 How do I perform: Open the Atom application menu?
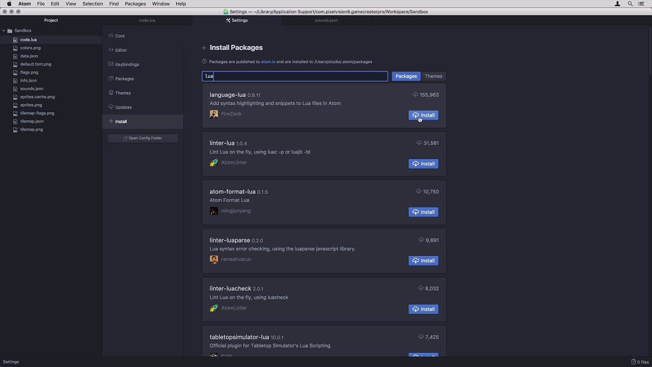click(x=24, y=4)
